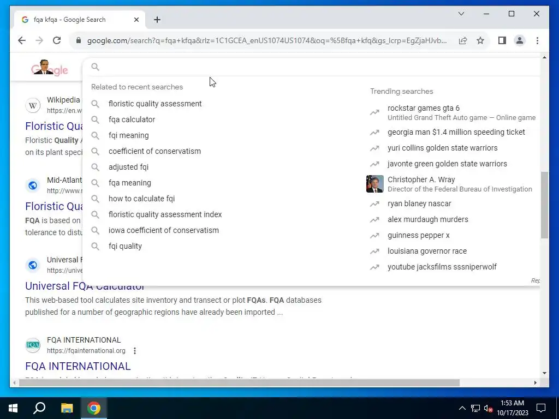Viewport: 559px width, 419px height.
Task: Click the Mid-Atlantic result globe favicon
Action: click(33, 185)
